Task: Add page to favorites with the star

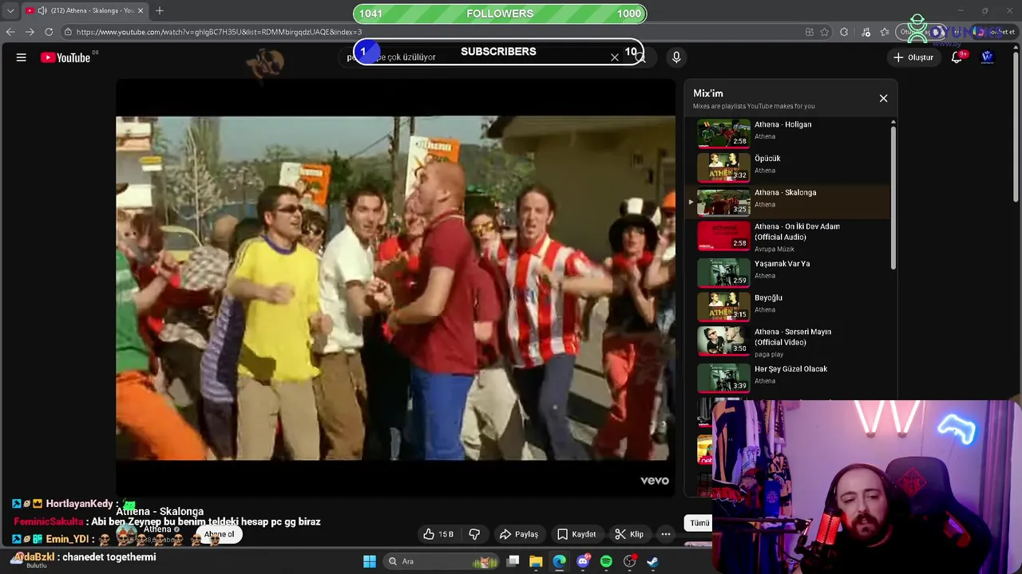Action: 825,32
